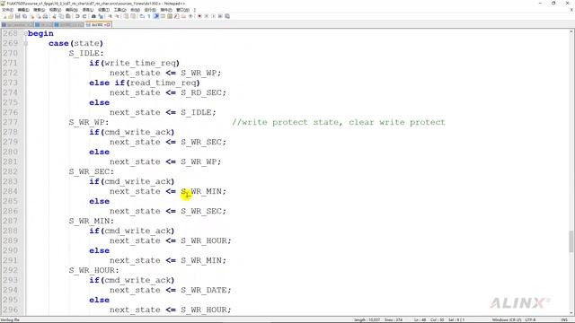575x323 pixels.
Task: Click the Copy toolbar icon
Action: click(x=61, y=16)
